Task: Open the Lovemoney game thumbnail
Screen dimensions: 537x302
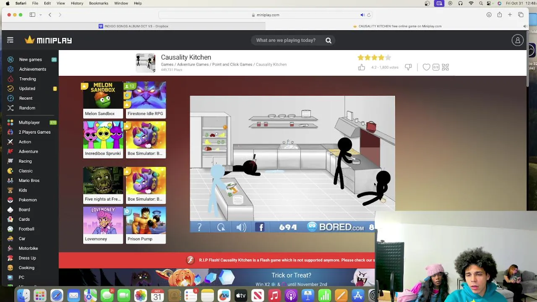Action: coord(103,225)
